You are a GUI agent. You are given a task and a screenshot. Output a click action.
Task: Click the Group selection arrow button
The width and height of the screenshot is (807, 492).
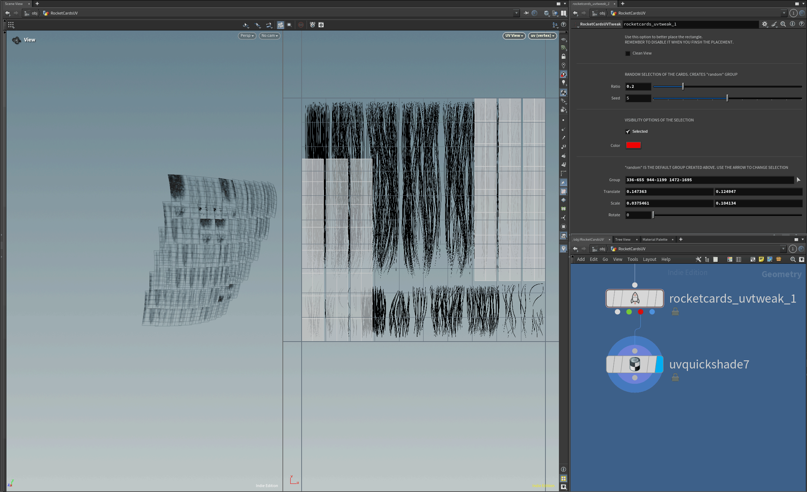[x=798, y=180]
